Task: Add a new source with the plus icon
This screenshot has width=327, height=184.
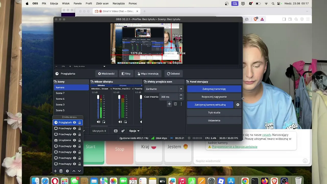Action: tap(55, 171)
